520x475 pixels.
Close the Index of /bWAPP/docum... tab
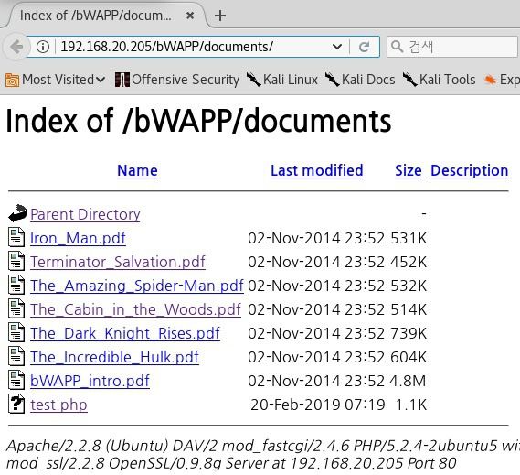click(190, 16)
